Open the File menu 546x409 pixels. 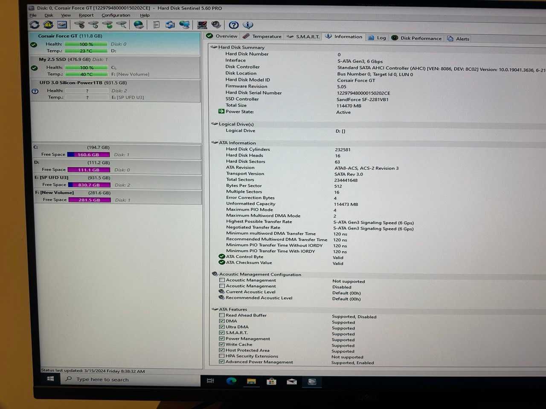click(x=33, y=15)
